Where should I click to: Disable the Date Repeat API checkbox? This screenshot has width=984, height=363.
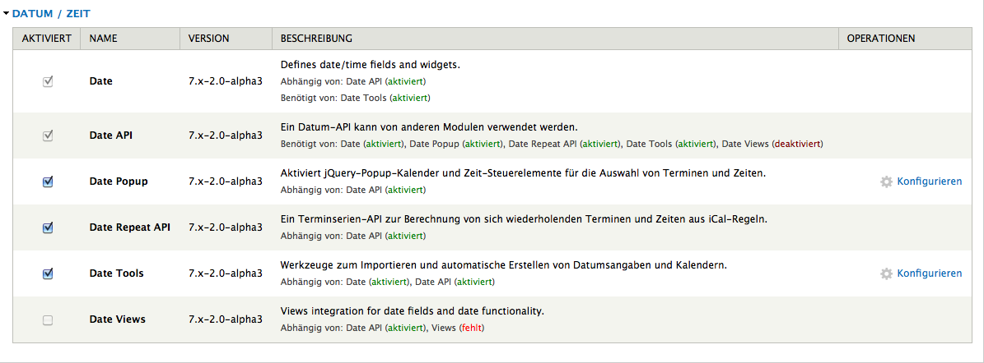pos(48,227)
